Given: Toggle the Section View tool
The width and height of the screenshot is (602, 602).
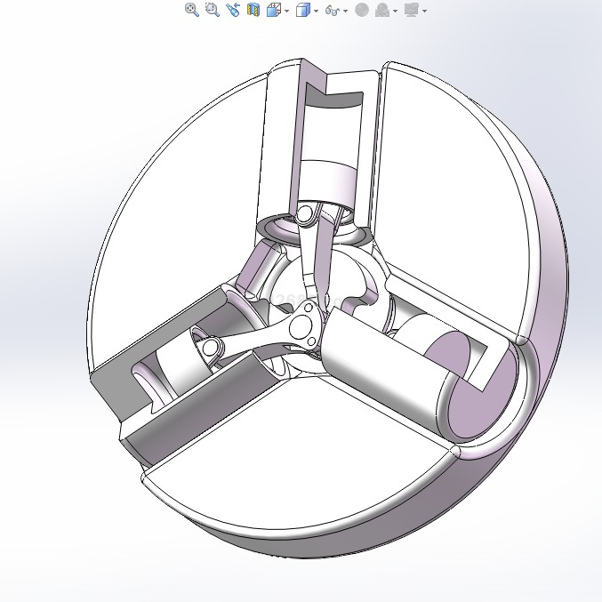Looking at the screenshot, I should click(x=253, y=10).
